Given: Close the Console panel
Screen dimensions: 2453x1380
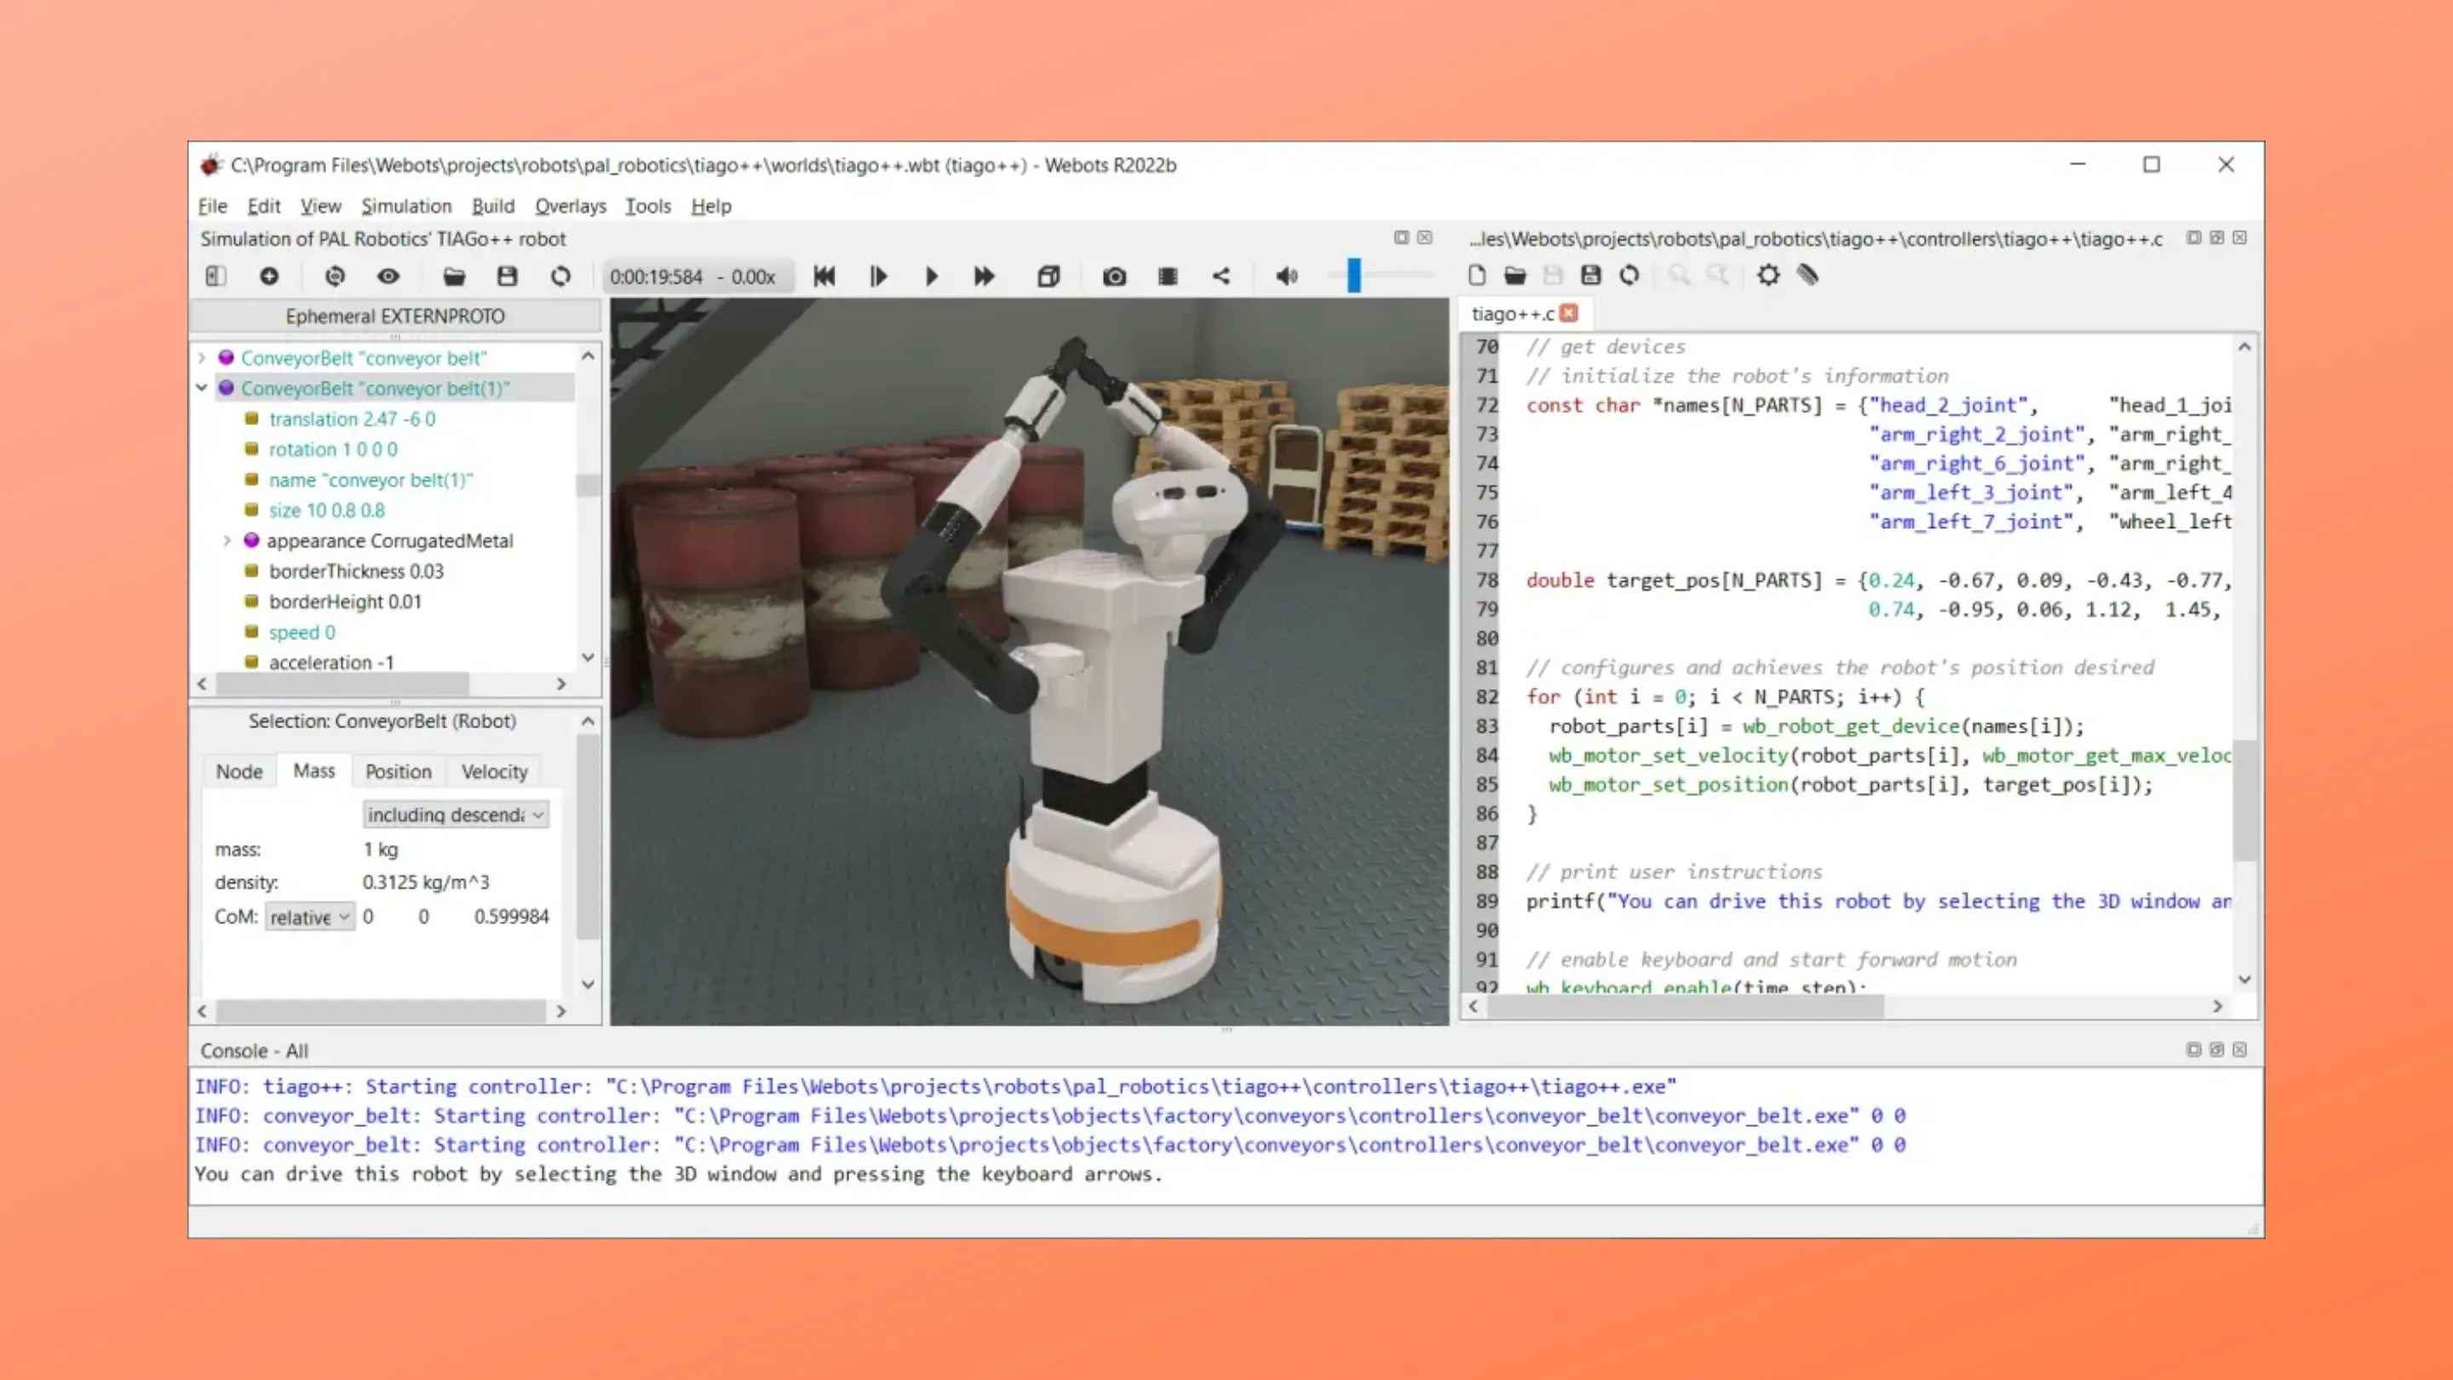Looking at the screenshot, I should tap(2240, 1049).
